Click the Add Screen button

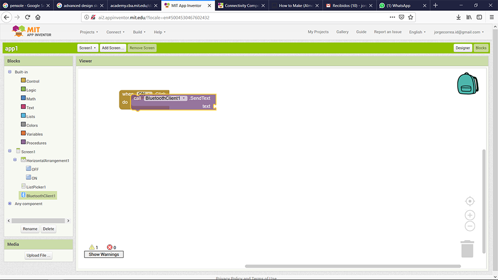coord(113,48)
